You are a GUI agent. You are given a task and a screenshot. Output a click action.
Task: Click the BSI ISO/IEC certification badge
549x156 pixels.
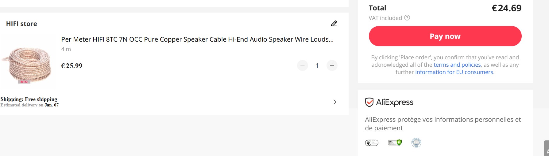[x=372, y=143]
